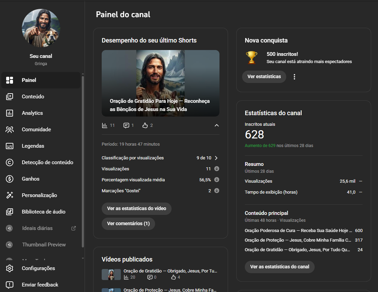Screen dimensions: 378x292
Task: Click the sidebar vertical scrollbar
Action: 83,162
